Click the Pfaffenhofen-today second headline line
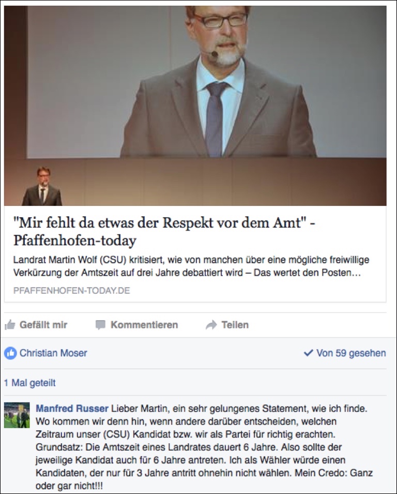397x494 pixels. 75,241
